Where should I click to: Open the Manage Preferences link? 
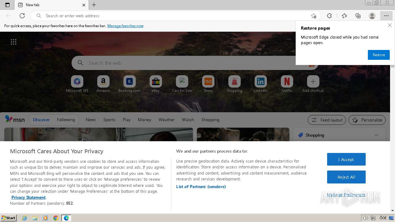pos(346,195)
